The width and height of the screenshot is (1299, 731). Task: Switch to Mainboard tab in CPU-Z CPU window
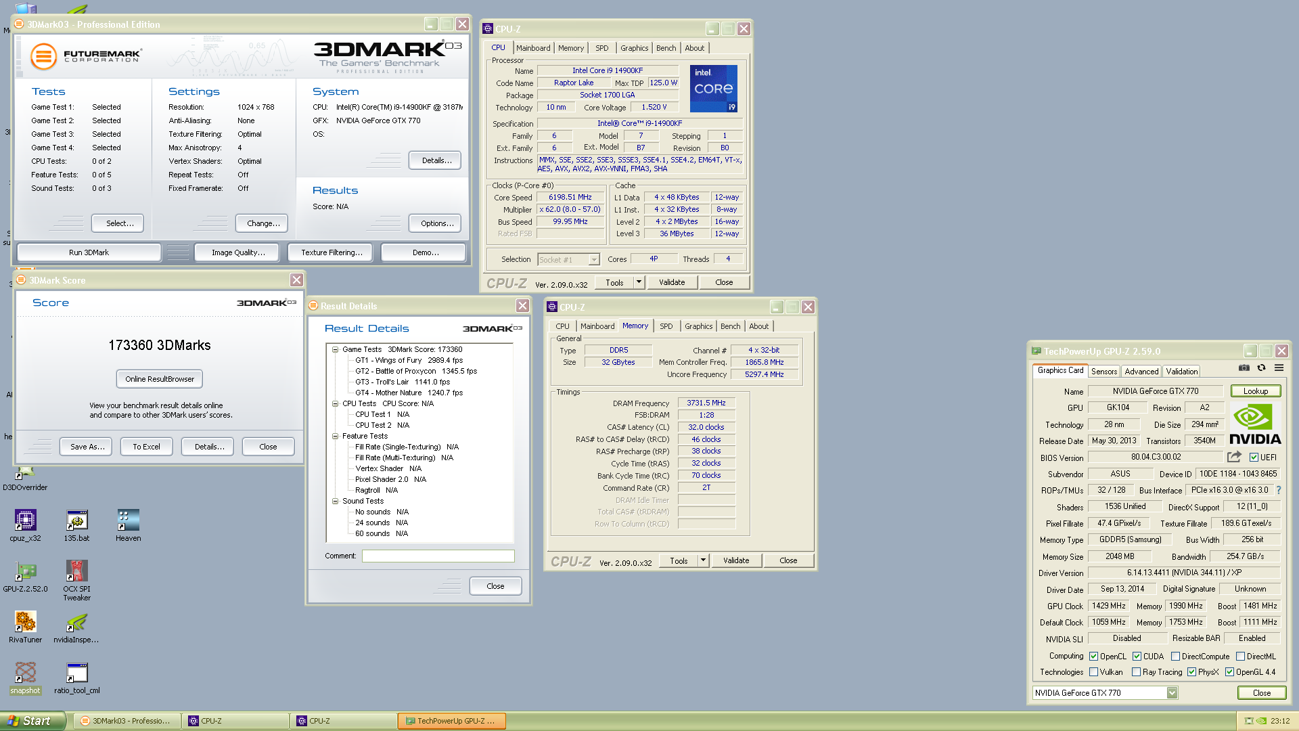[x=533, y=48]
